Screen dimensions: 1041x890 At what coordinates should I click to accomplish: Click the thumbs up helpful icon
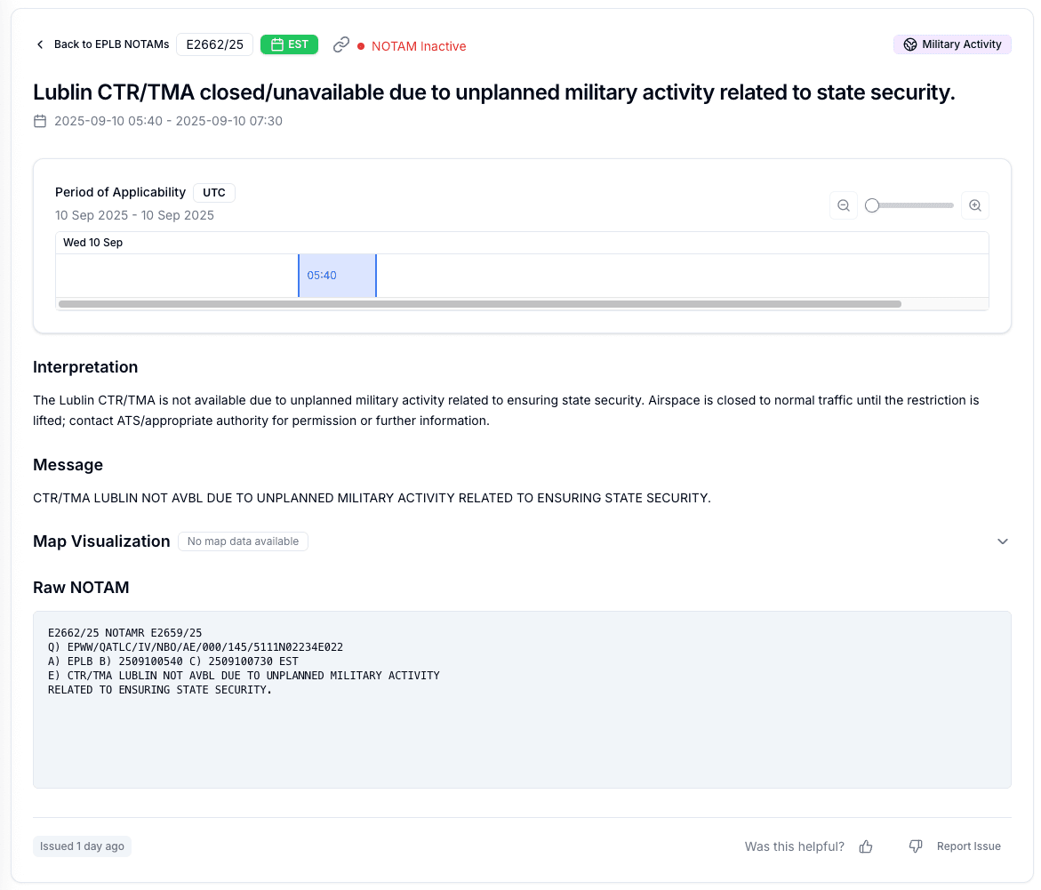pos(866,846)
